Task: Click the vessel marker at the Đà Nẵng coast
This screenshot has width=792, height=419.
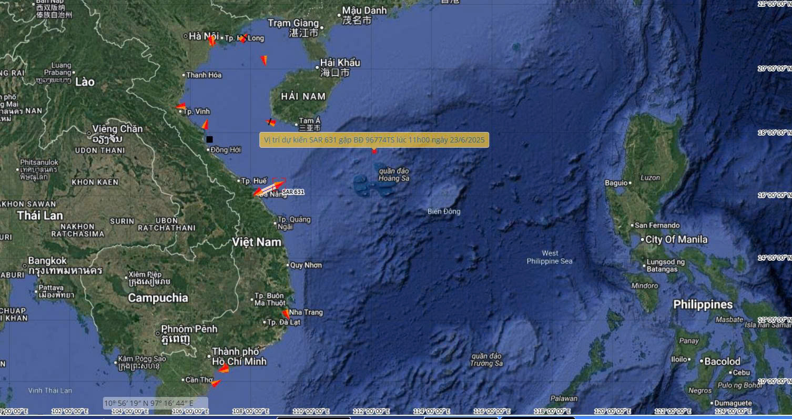Action: (257, 192)
